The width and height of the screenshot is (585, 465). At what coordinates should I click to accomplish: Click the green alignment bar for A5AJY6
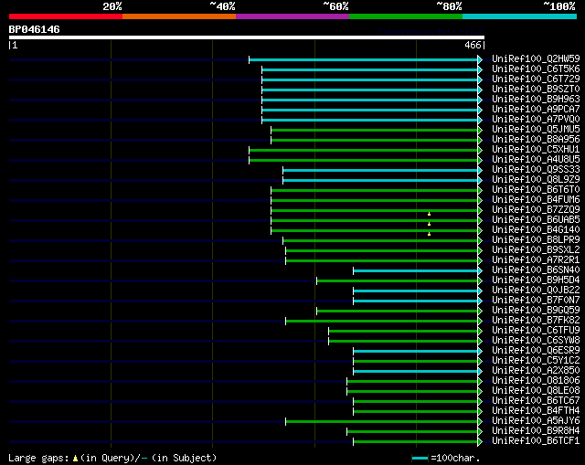point(382,422)
